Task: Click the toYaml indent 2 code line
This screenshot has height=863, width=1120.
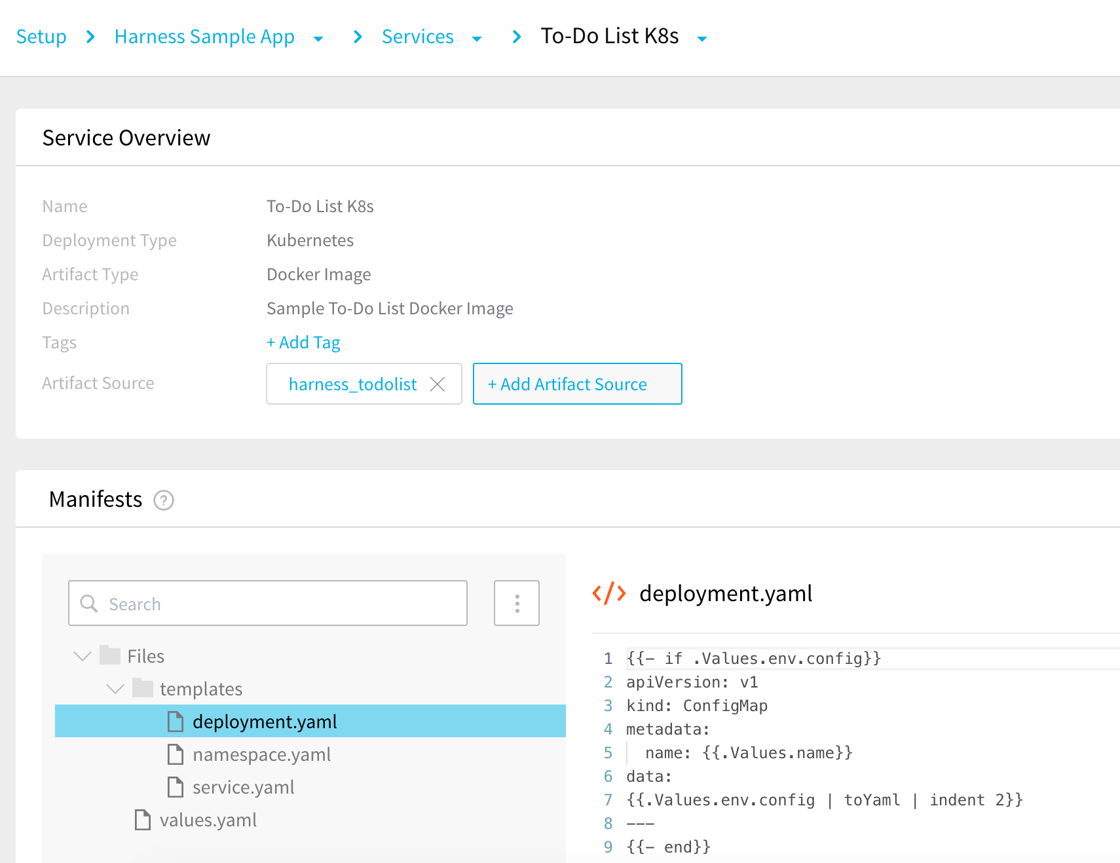Action: tap(825, 800)
